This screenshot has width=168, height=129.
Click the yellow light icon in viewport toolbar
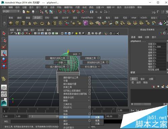pyautogui.click(x=76, y=34)
